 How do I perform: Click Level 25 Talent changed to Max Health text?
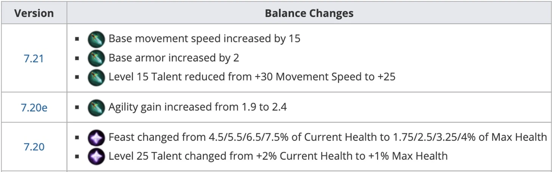[278, 156]
